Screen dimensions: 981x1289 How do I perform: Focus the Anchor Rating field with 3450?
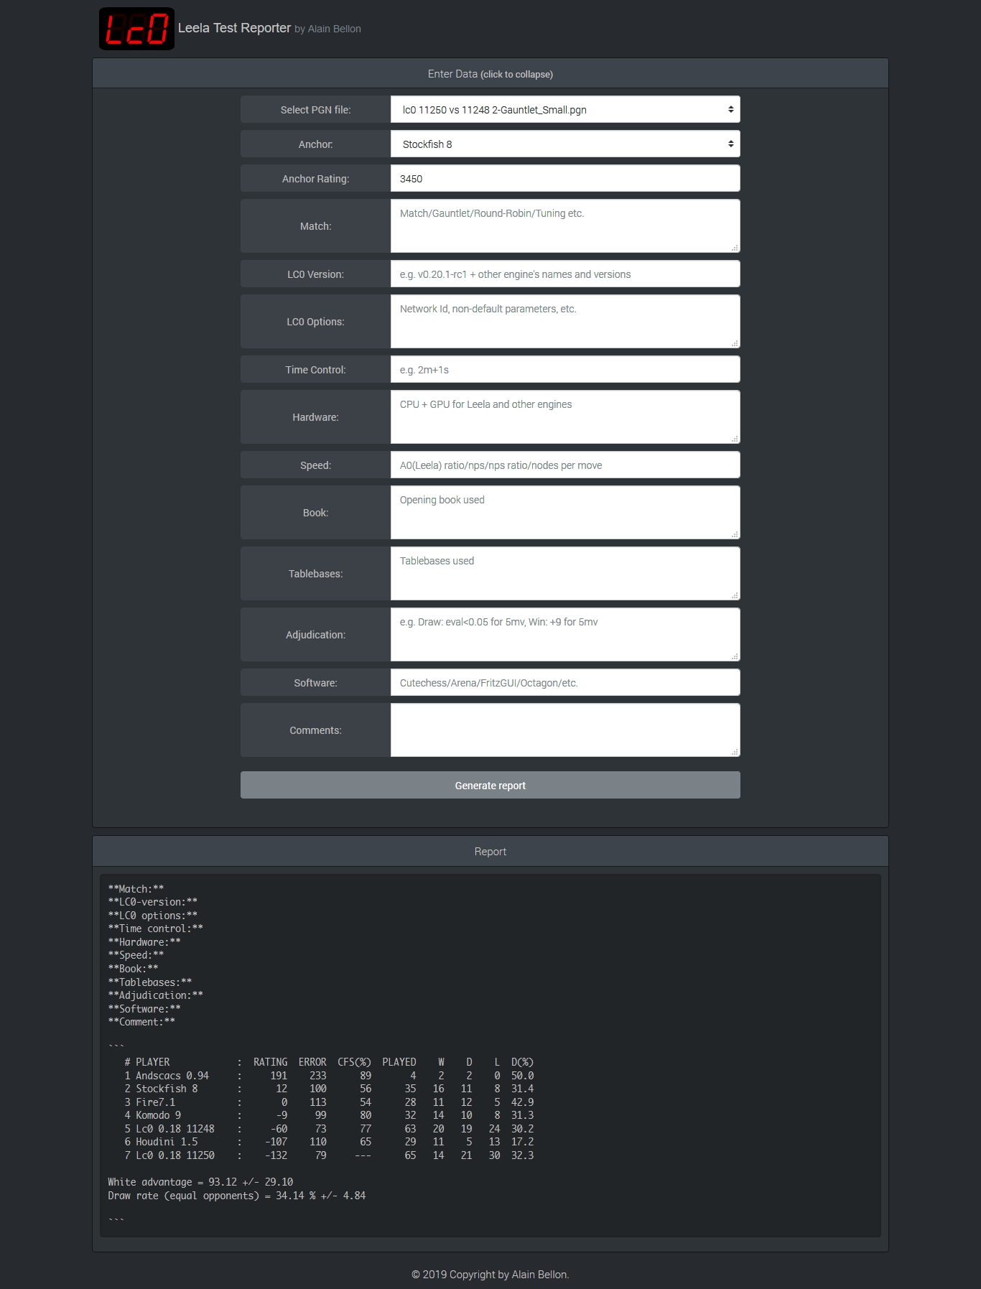(x=565, y=179)
